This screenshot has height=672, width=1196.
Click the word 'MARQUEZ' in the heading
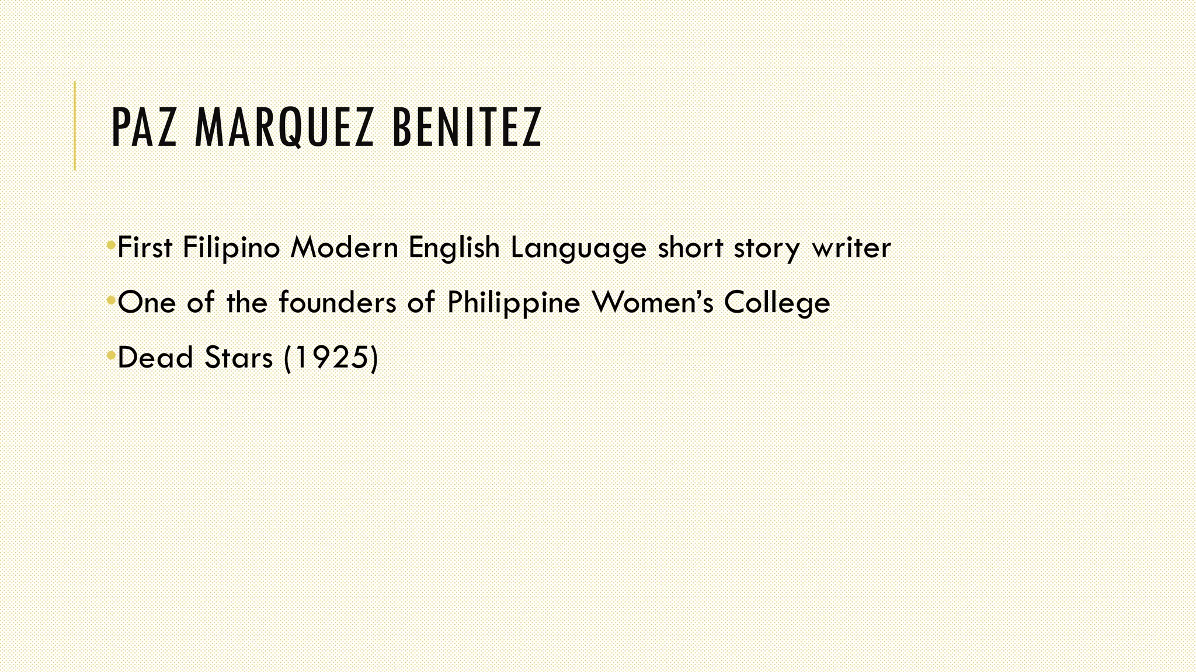point(284,128)
